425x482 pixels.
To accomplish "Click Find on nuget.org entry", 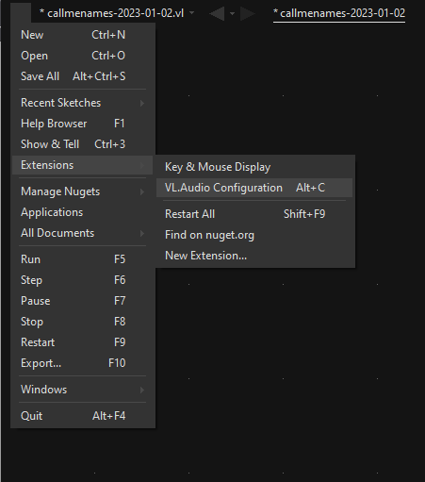I will (254, 235).
